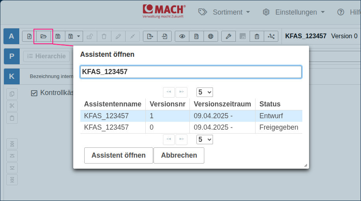Click the clipboard list icon
Image resolution: width=361 pixels, height=201 pixels.
[257, 36]
